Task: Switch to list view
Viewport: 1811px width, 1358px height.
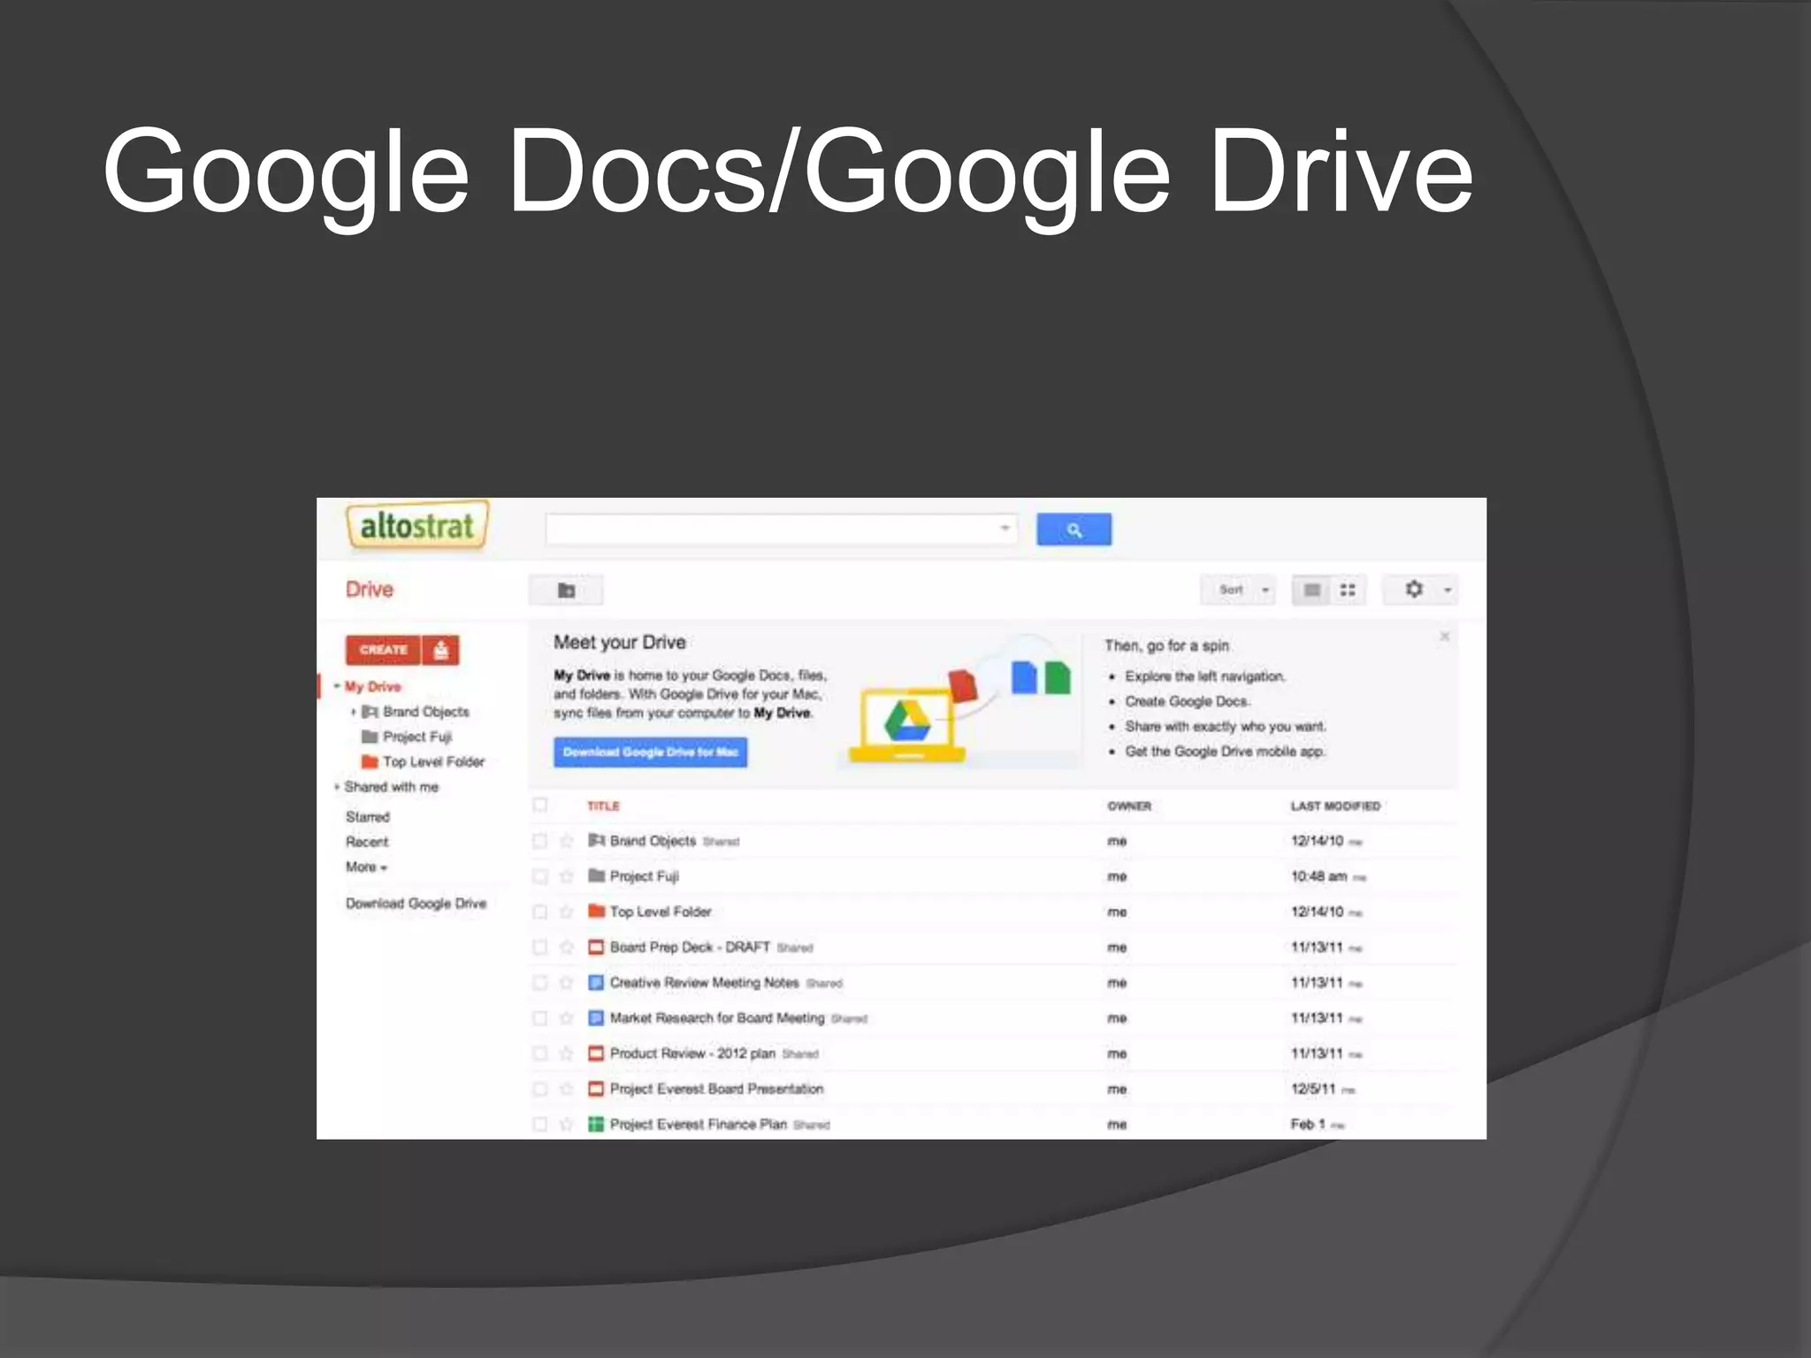Action: [x=1311, y=590]
